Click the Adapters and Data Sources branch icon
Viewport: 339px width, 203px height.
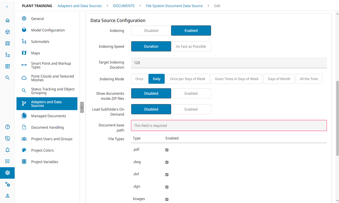coord(24,103)
